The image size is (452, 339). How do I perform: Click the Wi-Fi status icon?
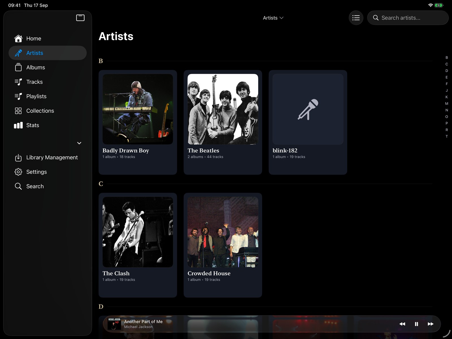coord(431,5)
